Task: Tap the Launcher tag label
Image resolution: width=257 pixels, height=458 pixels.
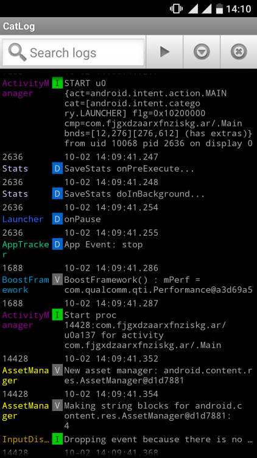Action: (x=23, y=219)
